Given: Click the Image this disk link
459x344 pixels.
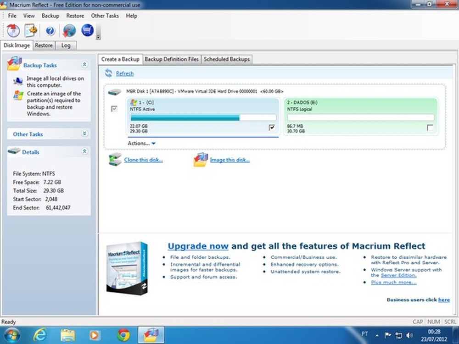Looking at the screenshot, I should tap(230, 160).
